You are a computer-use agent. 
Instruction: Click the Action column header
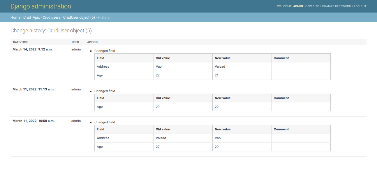pyautogui.click(x=92, y=42)
